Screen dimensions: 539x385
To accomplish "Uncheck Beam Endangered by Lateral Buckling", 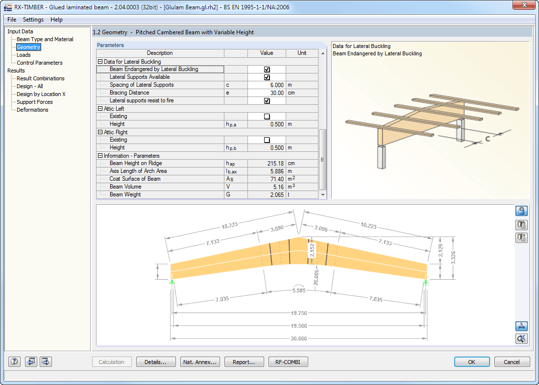I will [267, 70].
